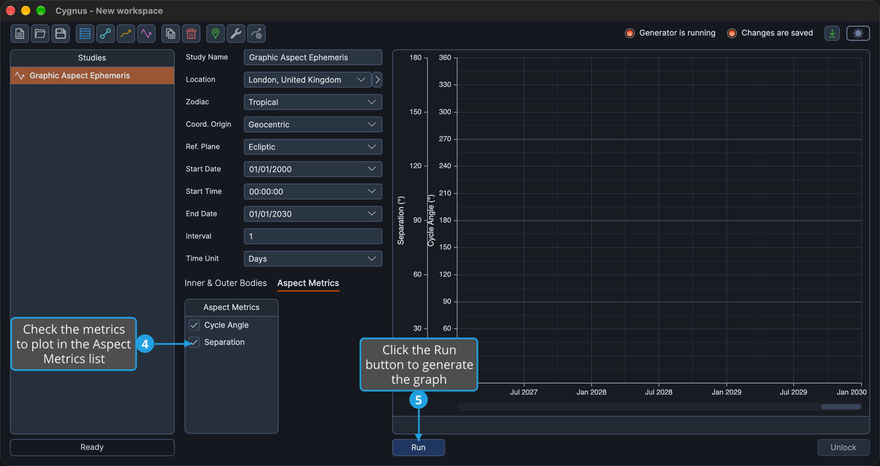Open the End Date picker
The width and height of the screenshot is (880, 466).
(313, 214)
